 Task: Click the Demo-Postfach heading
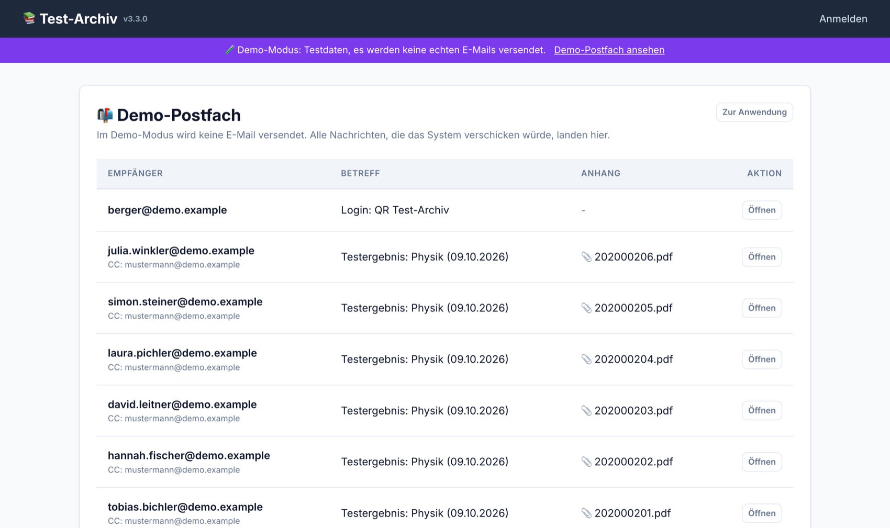[179, 115]
